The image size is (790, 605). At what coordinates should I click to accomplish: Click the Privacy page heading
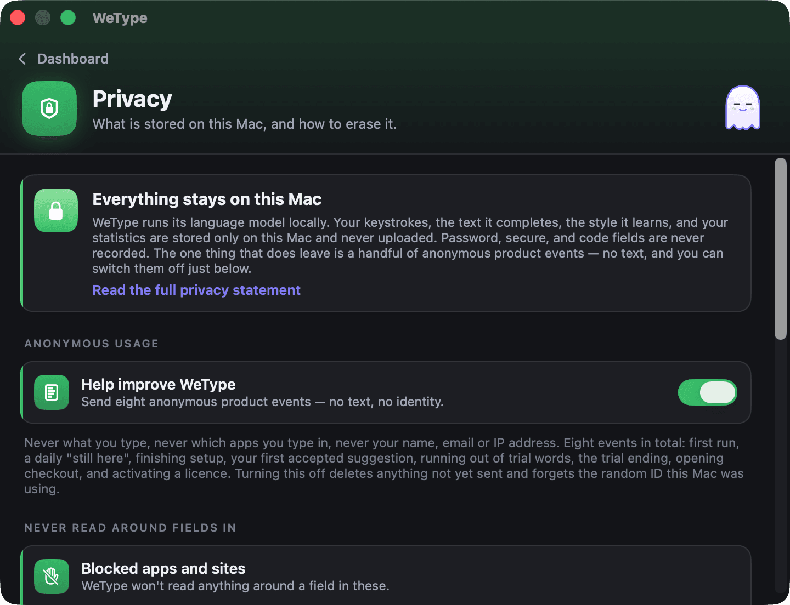[132, 99]
